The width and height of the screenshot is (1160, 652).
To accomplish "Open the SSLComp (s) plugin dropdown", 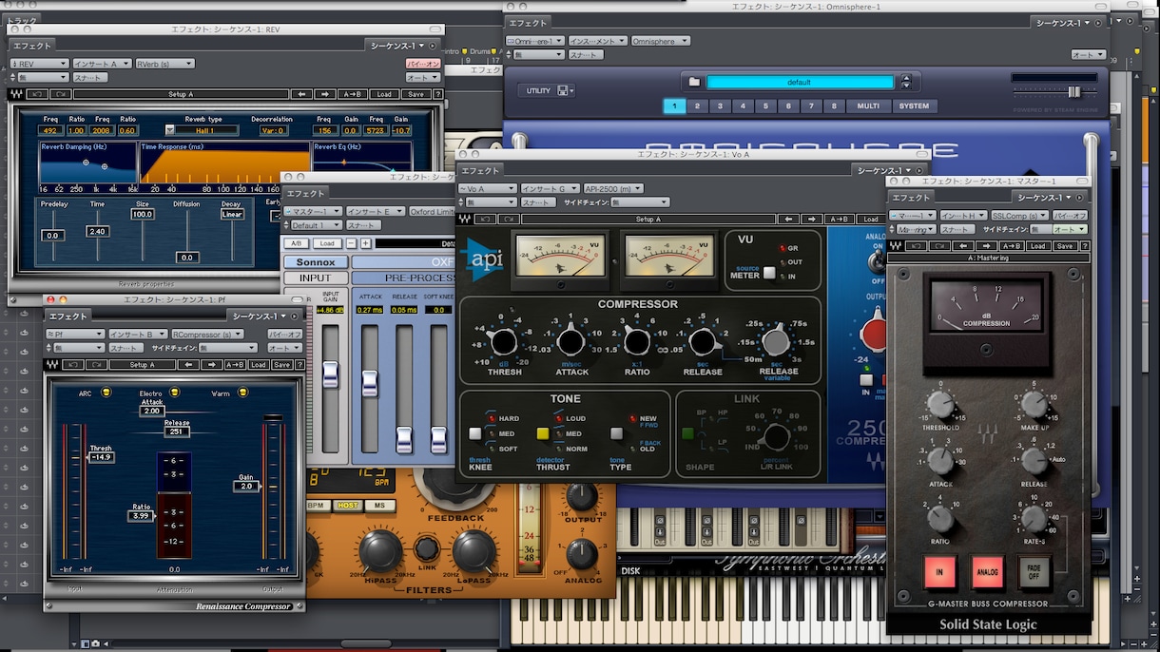I will point(1018,216).
